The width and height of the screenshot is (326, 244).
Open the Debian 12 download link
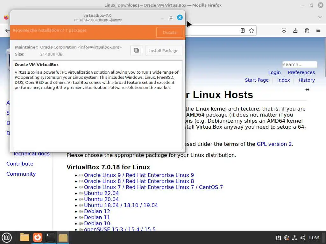click(x=97, y=211)
